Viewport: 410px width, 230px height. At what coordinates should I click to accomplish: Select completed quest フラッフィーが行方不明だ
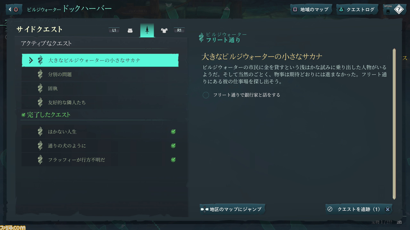pos(100,160)
